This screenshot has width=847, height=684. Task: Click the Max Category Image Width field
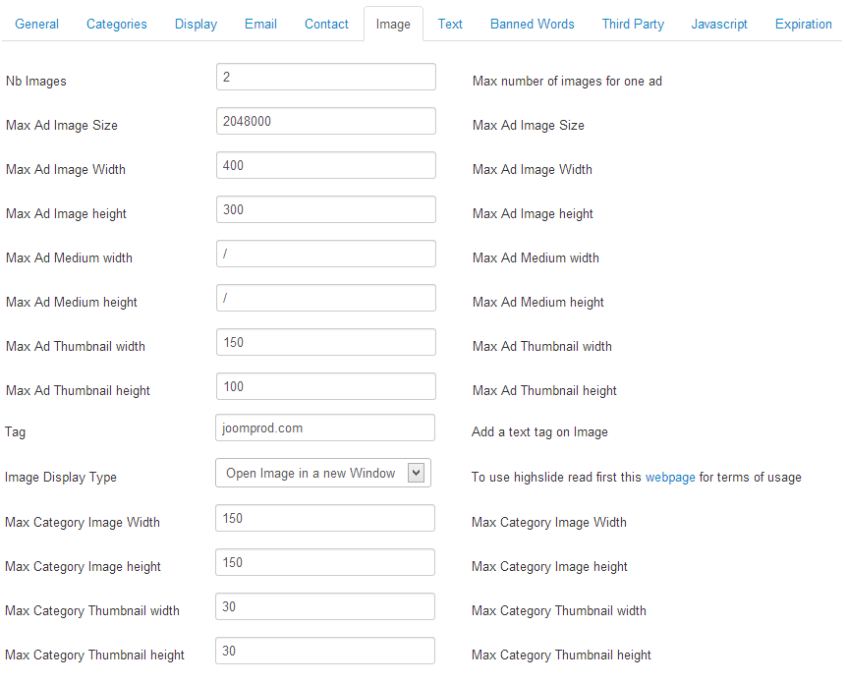pyautogui.click(x=324, y=518)
